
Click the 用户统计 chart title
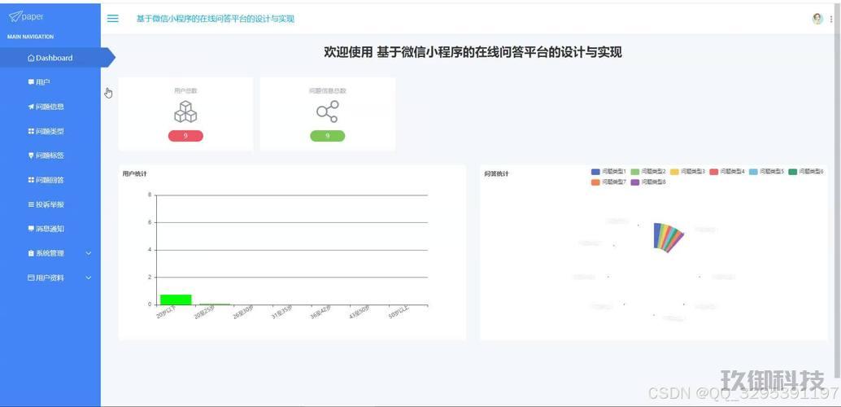pos(135,173)
